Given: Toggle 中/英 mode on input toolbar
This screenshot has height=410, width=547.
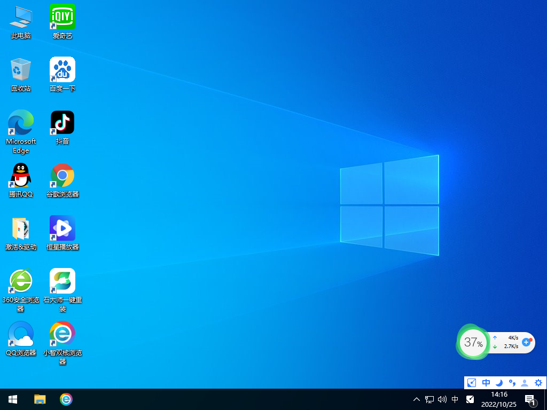Looking at the screenshot, I should (486, 383).
